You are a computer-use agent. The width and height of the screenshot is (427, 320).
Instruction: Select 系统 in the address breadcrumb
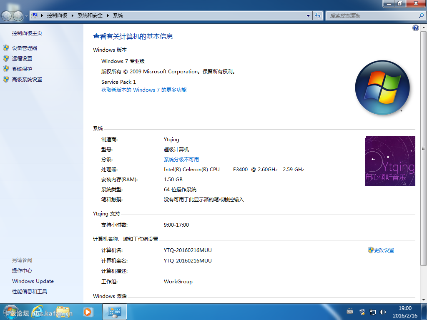[x=118, y=15]
